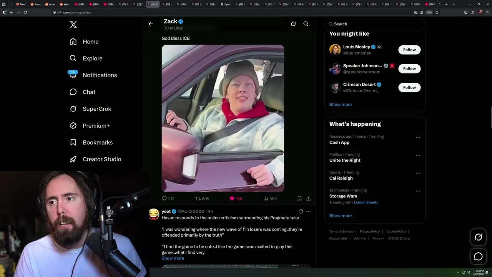492x277 pixels.
Task: Show more under You might like
Action: pos(341,105)
